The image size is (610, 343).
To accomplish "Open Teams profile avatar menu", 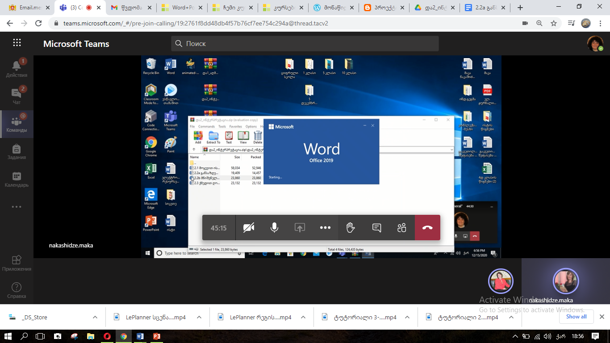I will (x=595, y=43).
